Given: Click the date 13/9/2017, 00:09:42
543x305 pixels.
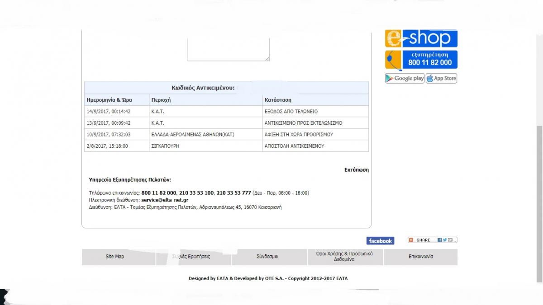Looking at the screenshot, I should pyautogui.click(x=108, y=123).
